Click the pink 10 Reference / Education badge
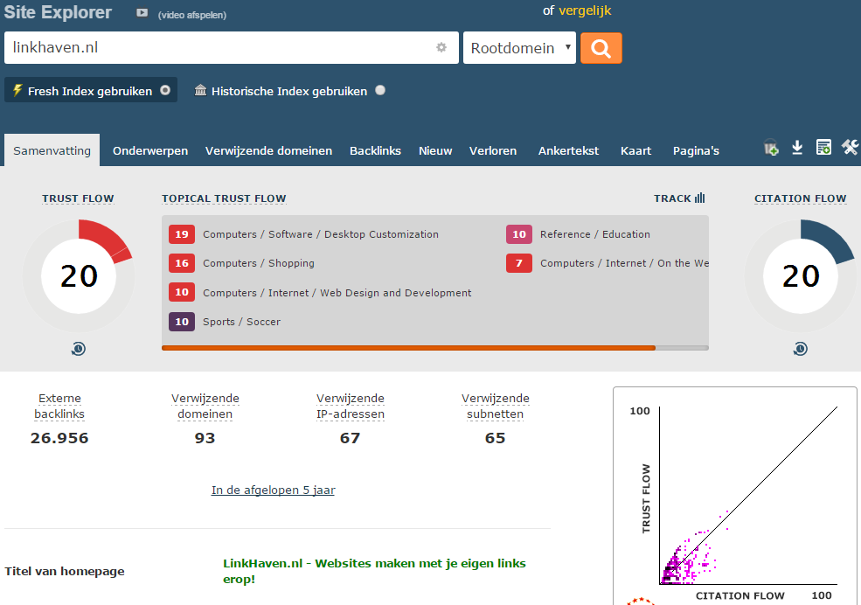Viewport: 861px width, 605px height. pyautogui.click(x=519, y=234)
